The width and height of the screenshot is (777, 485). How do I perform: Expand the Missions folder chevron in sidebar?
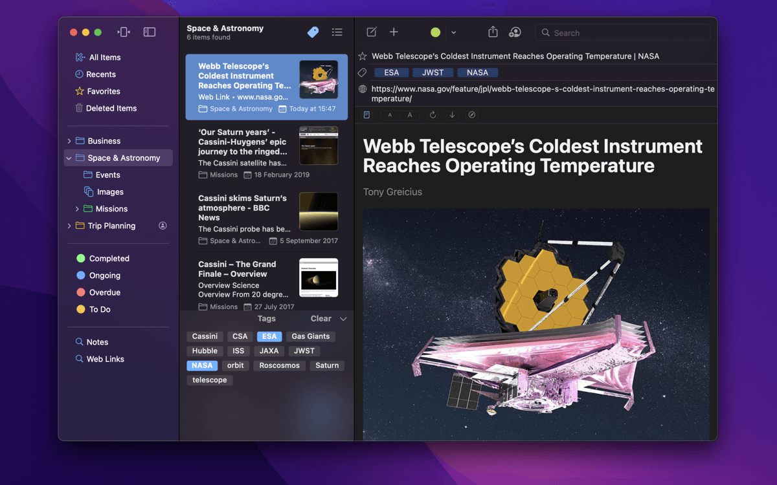click(x=77, y=209)
